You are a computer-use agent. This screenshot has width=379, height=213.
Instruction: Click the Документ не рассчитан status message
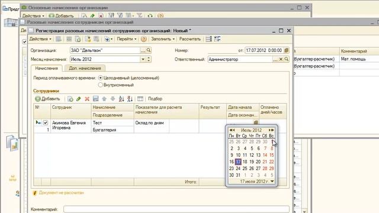tap(62, 193)
